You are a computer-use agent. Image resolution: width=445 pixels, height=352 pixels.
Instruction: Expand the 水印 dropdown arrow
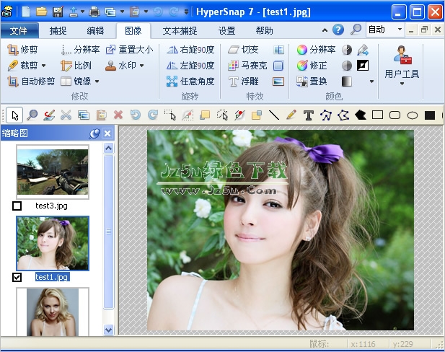[x=141, y=66]
